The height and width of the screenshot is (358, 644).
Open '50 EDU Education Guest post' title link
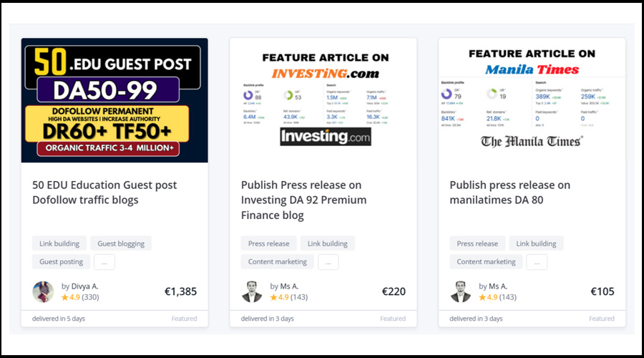pos(104,193)
